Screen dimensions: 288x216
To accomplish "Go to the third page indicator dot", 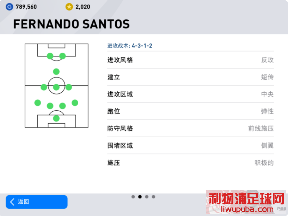I will click(x=147, y=197).
